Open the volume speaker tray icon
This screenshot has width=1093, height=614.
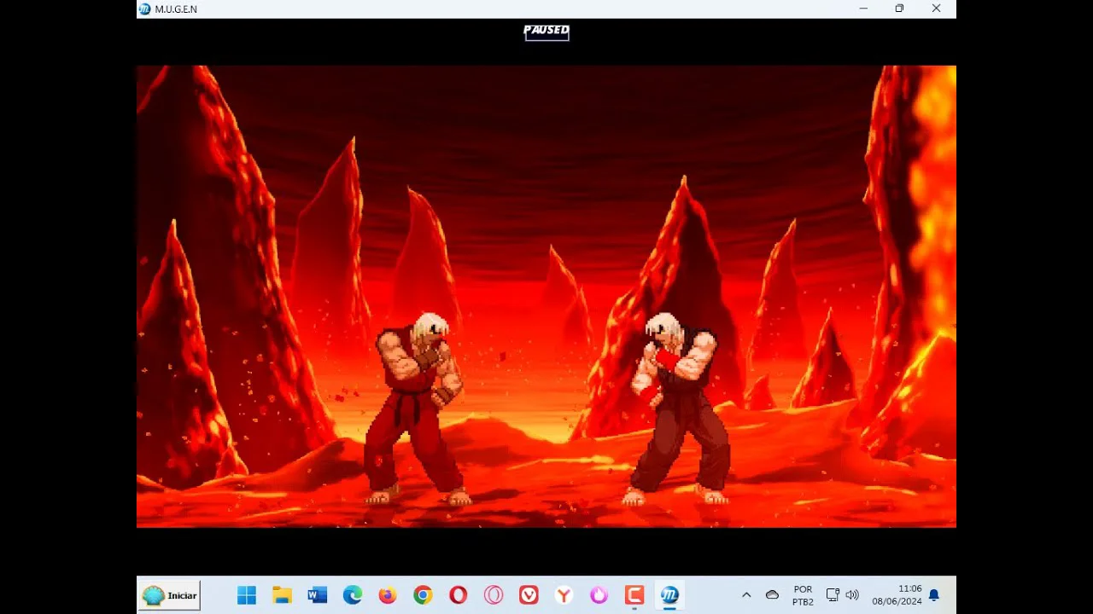click(x=852, y=595)
